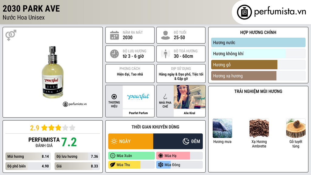Click the Hương xạ hương accord bar
The width and height of the screenshot is (311, 175).
click(x=258, y=76)
